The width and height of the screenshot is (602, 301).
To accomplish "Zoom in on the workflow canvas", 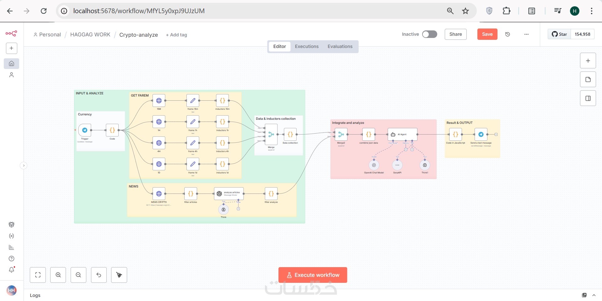I will click(x=58, y=275).
